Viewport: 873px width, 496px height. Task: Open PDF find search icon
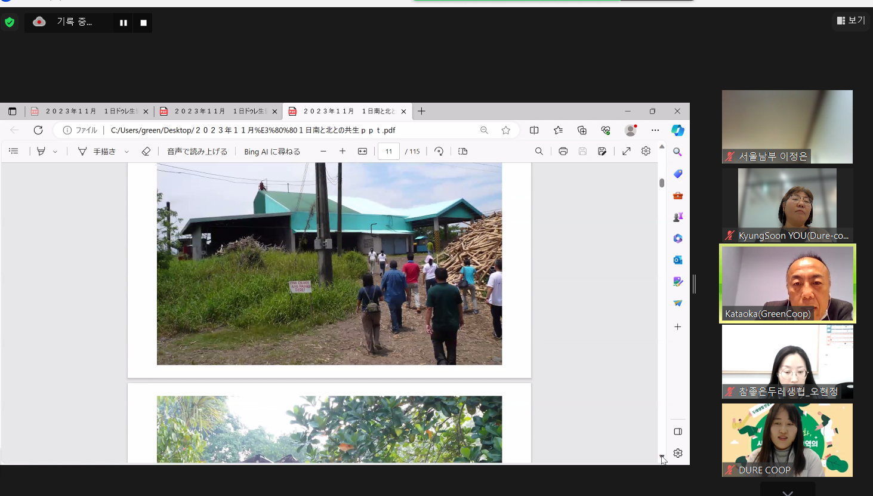coord(539,152)
